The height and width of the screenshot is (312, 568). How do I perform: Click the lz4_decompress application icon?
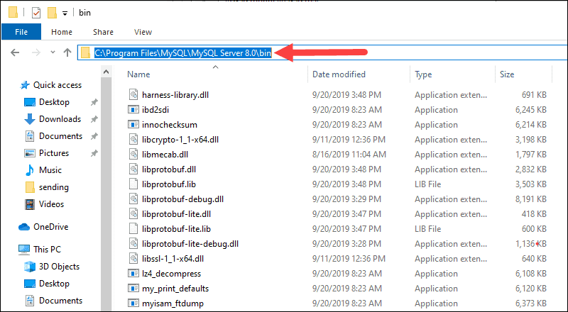(x=133, y=274)
